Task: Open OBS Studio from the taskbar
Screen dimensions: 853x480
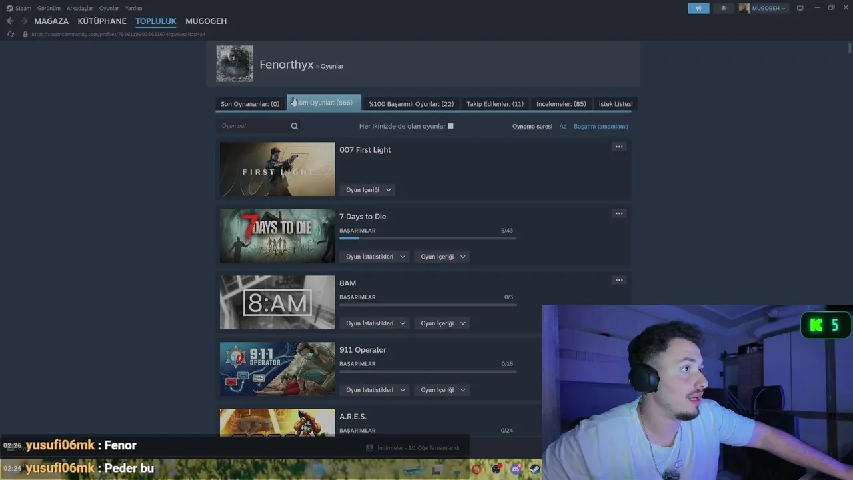Action: click(496, 469)
